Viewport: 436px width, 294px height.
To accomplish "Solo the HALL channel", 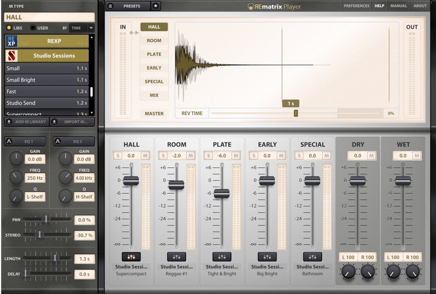I will [x=118, y=156].
